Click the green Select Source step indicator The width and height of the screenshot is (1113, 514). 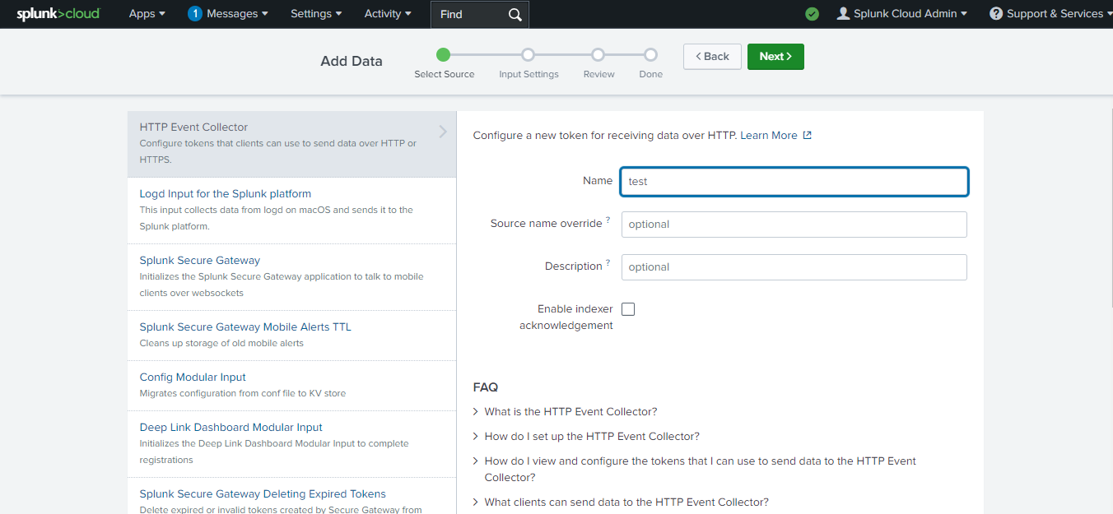(x=444, y=53)
